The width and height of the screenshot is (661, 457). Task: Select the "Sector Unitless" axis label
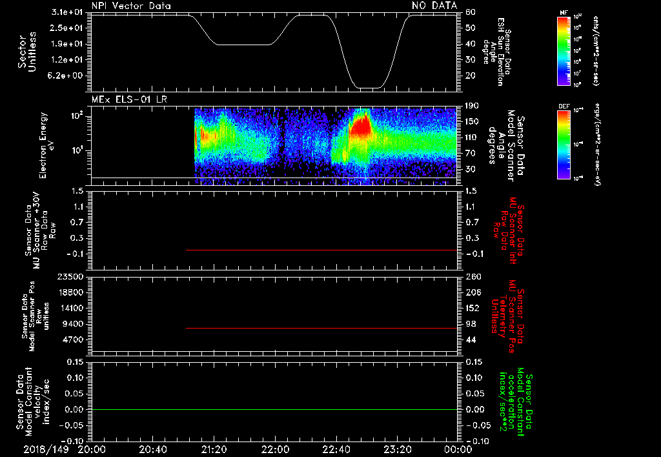[x=27, y=52]
